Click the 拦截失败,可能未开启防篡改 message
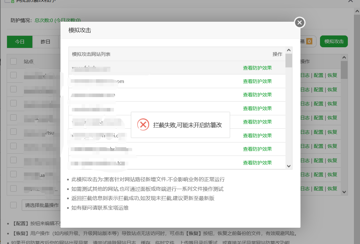This screenshot has height=244, width=360. pos(187,125)
